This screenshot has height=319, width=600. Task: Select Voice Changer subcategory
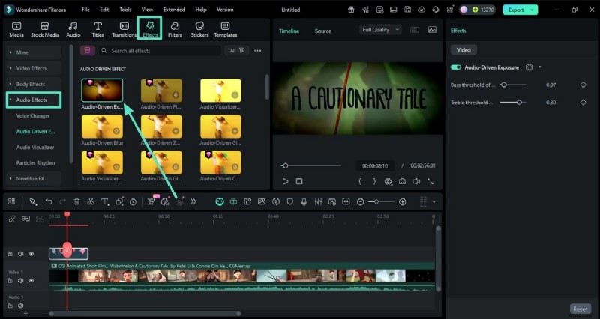[33, 116]
